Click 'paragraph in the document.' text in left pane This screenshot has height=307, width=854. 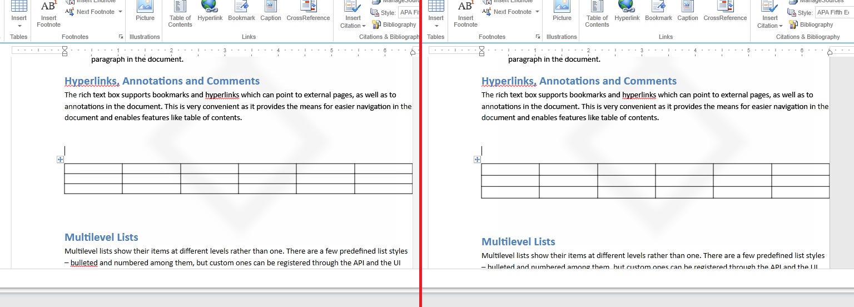click(x=137, y=59)
